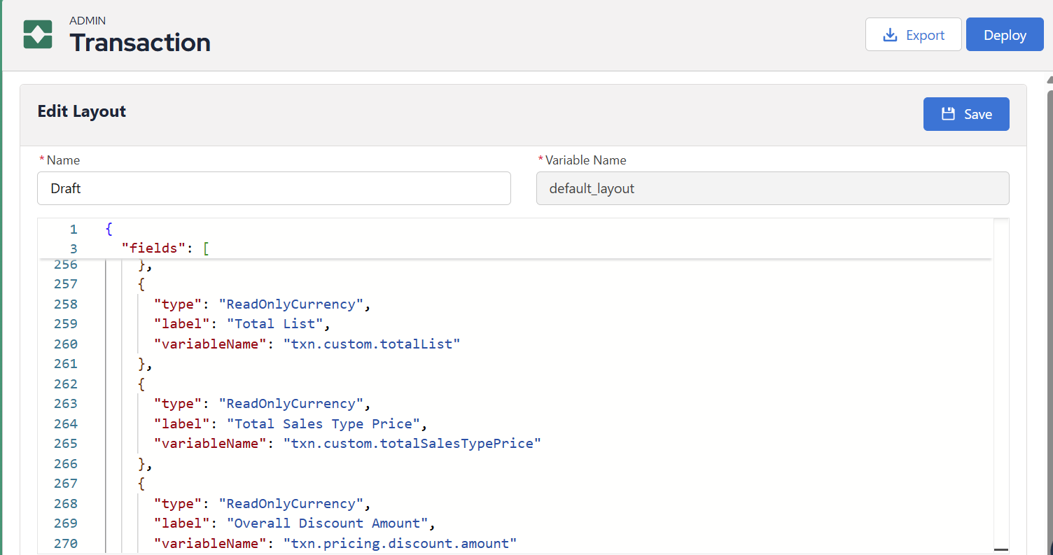Click "txn.custom.totalSalesTypePrice" value

(412, 444)
